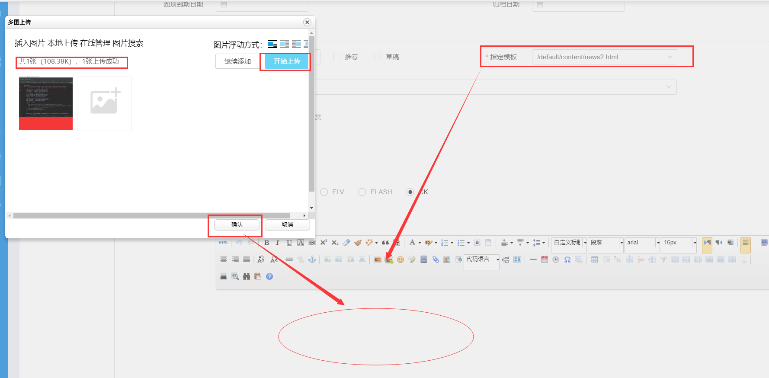769x378 pixels.
Task: Confirm the upload with 确认 button
Action: [237, 225]
